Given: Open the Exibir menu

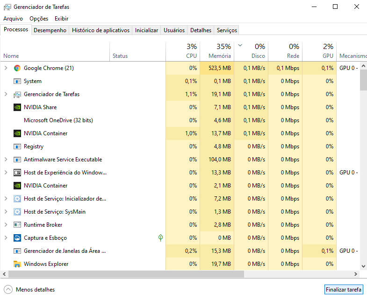Looking at the screenshot, I should tap(62, 19).
